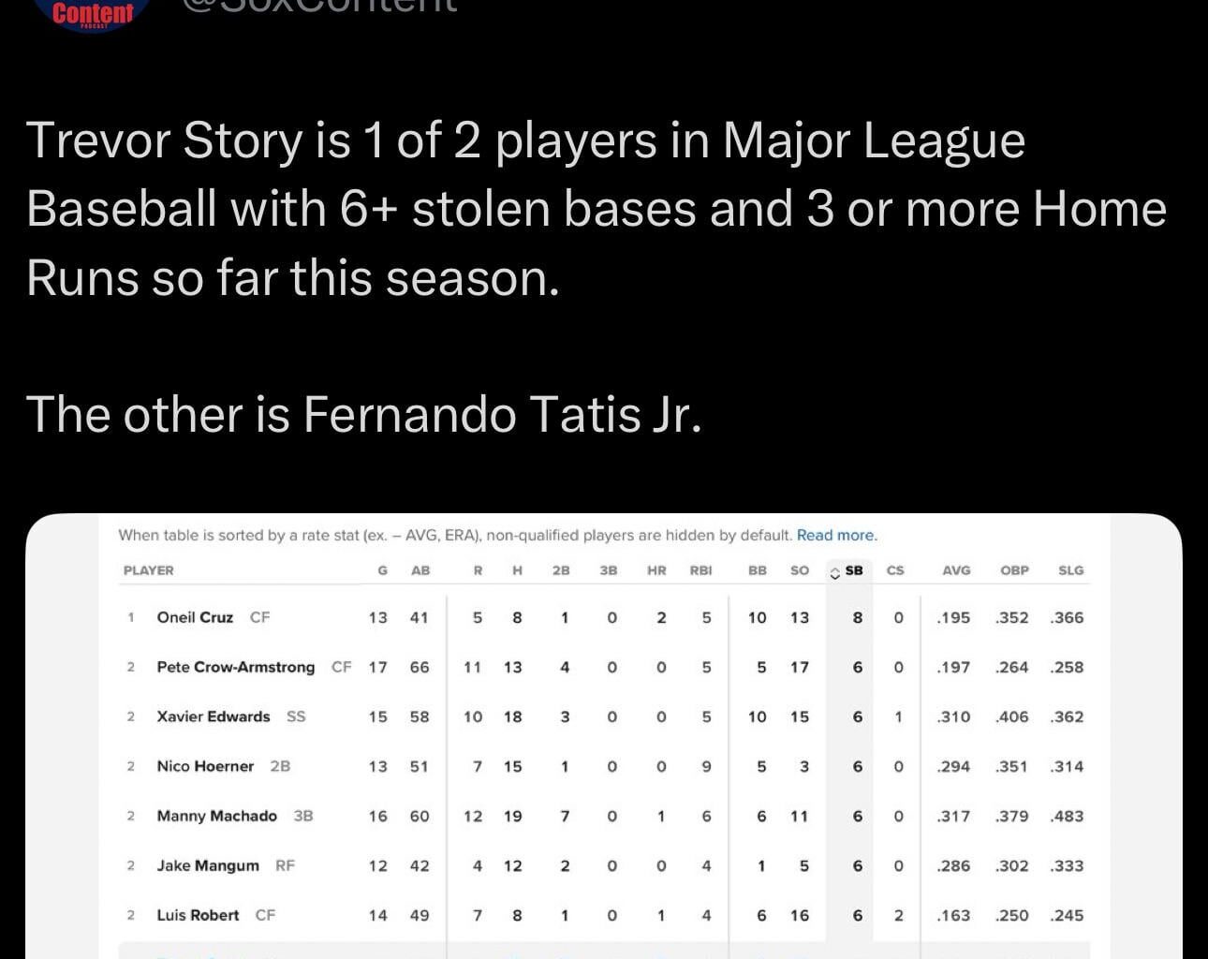Sort by strikeouts using the SO header
The width and height of the screenshot is (1208, 959).
800,570
